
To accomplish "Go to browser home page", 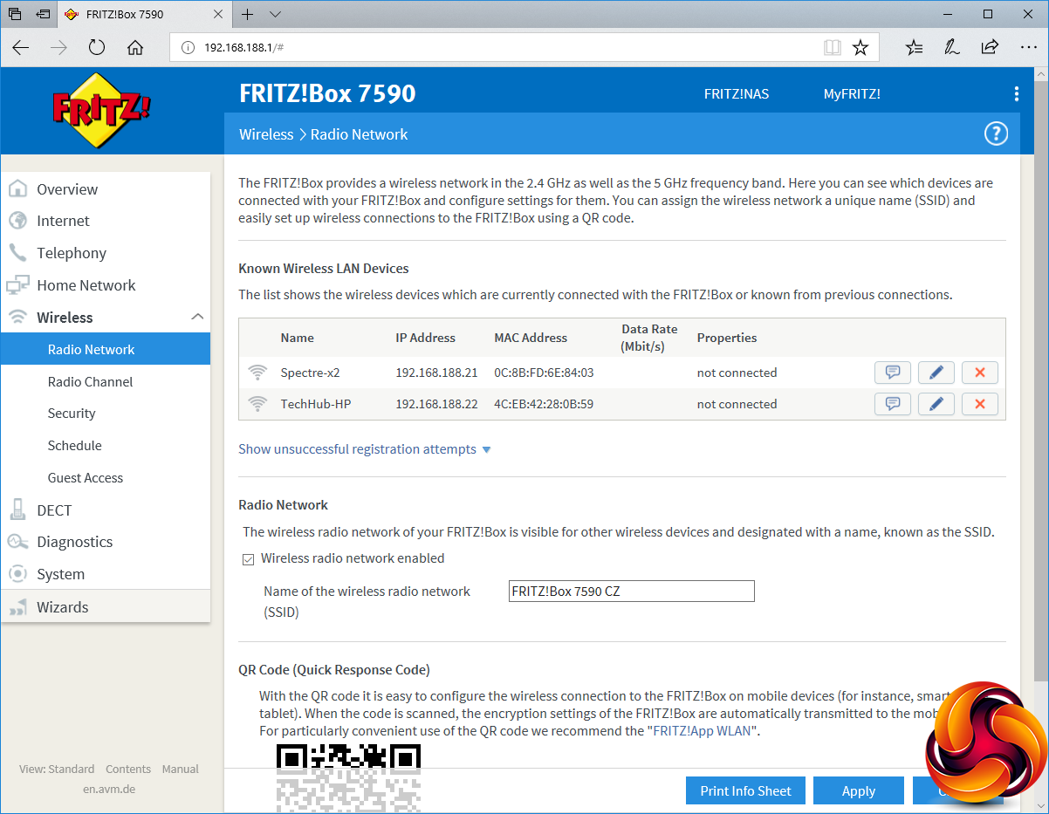I will pyautogui.click(x=135, y=47).
